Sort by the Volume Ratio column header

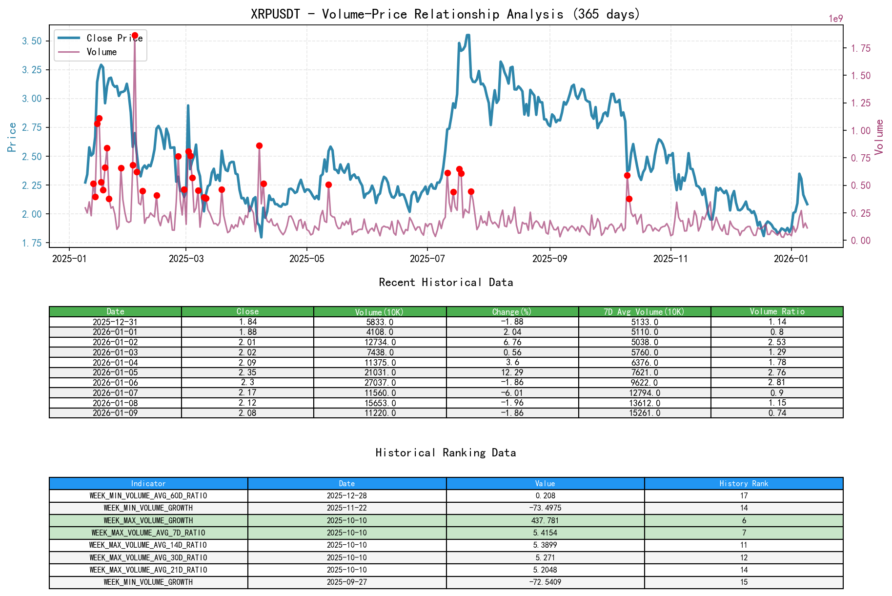pyautogui.click(x=777, y=311)
